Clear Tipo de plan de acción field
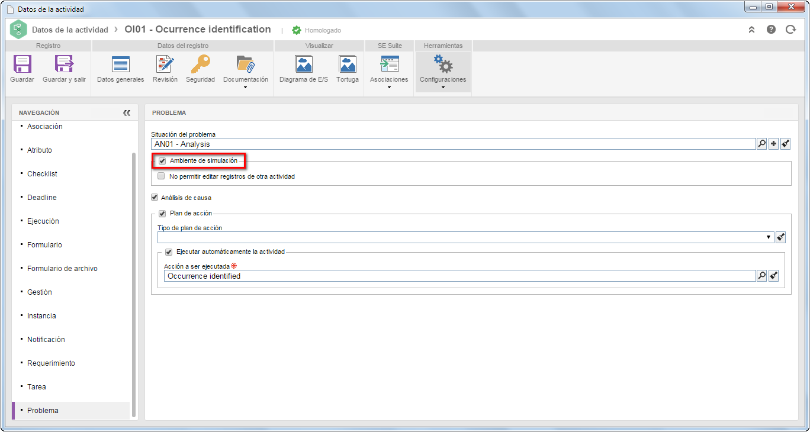810x432 pixels. click(x=780, y=237)
